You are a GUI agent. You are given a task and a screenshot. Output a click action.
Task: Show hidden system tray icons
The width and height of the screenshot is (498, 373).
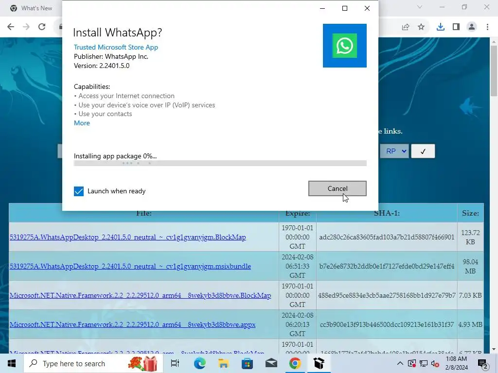pos(400,363)
